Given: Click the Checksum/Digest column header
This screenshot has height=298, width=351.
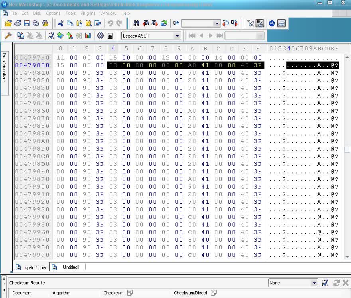Looking at the screenshot, I should [191, 293].
